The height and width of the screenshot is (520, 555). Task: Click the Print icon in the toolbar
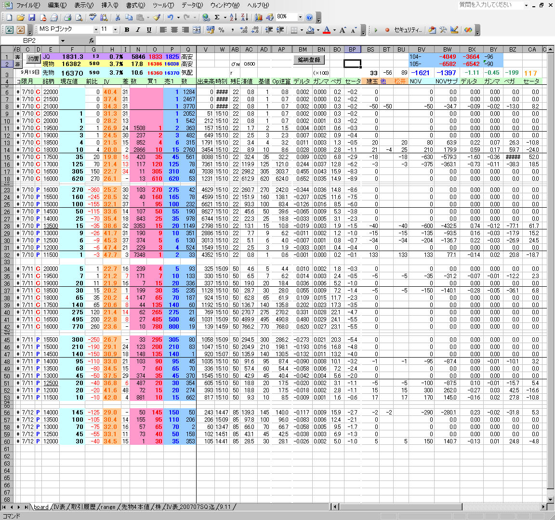tap(67, 17)
